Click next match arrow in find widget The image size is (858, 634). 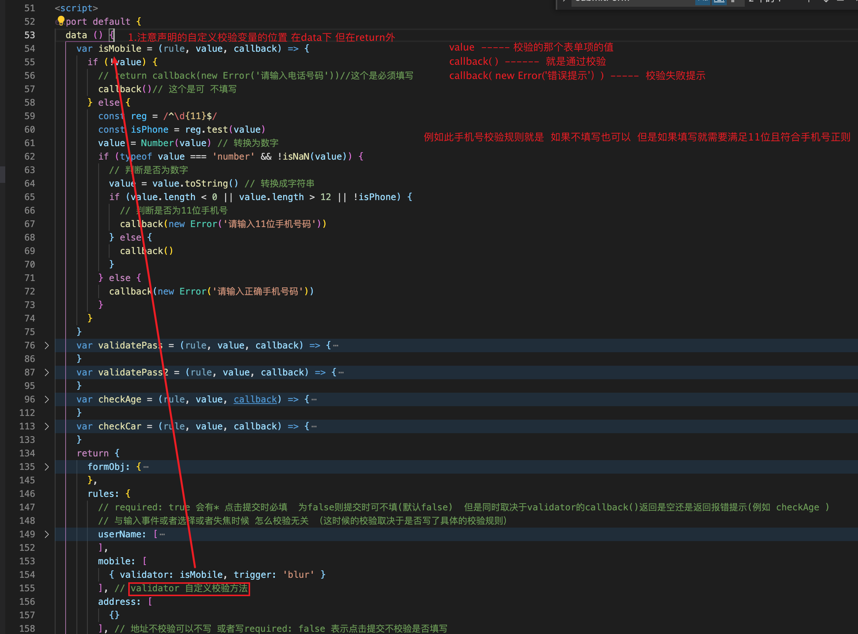pos(826,1)
